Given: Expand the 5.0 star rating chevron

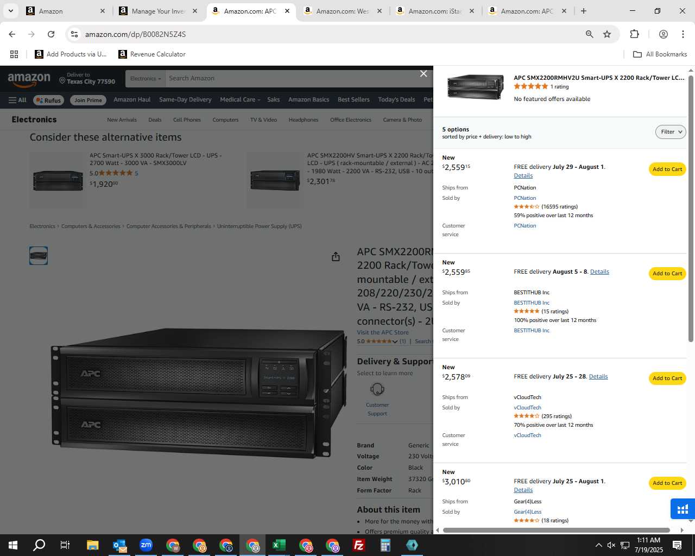Looking at the screenshot, I should tap(395, 342).
